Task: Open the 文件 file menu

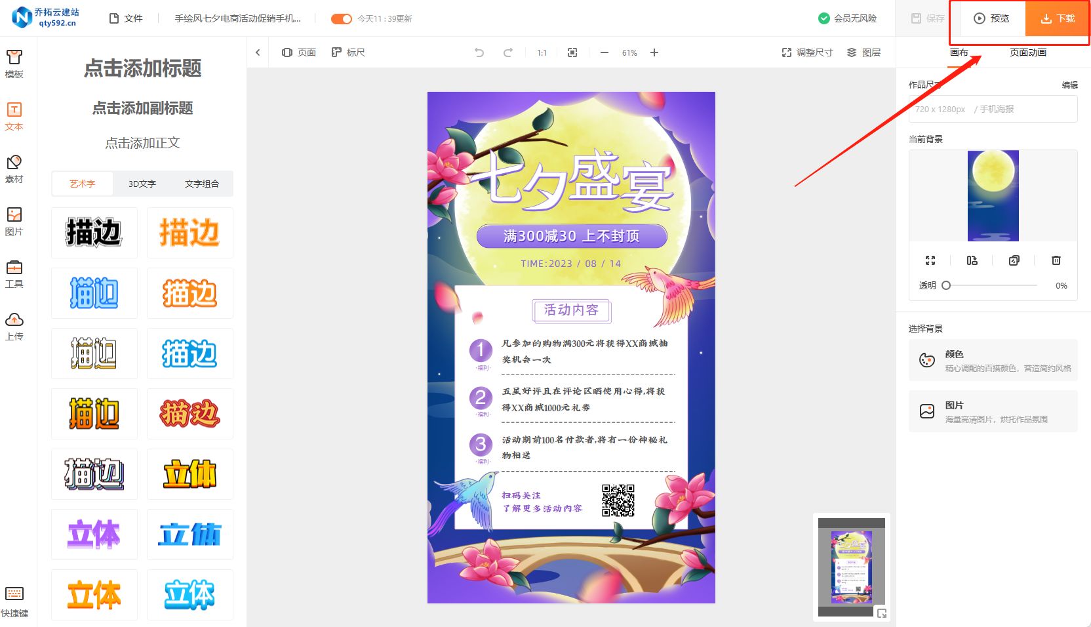Action: [126, 18]
